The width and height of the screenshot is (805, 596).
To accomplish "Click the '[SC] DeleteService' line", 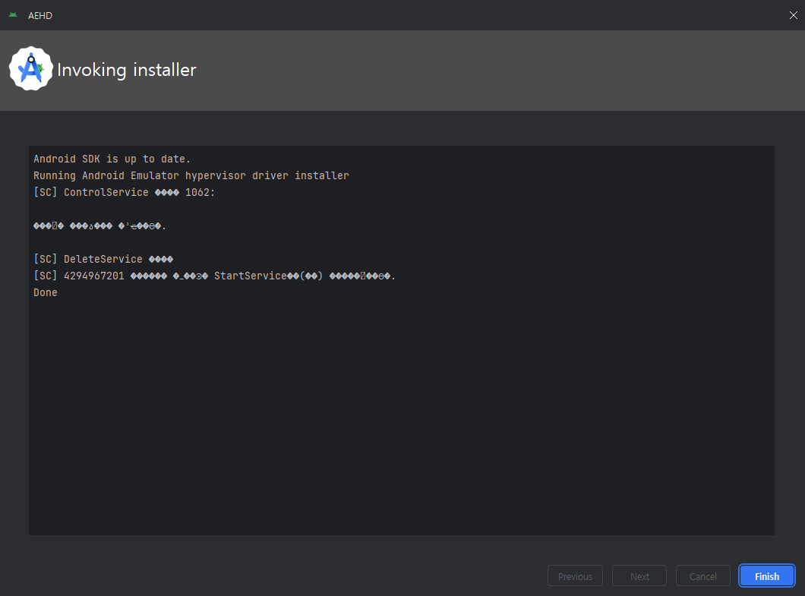I will tap(103, 259).
